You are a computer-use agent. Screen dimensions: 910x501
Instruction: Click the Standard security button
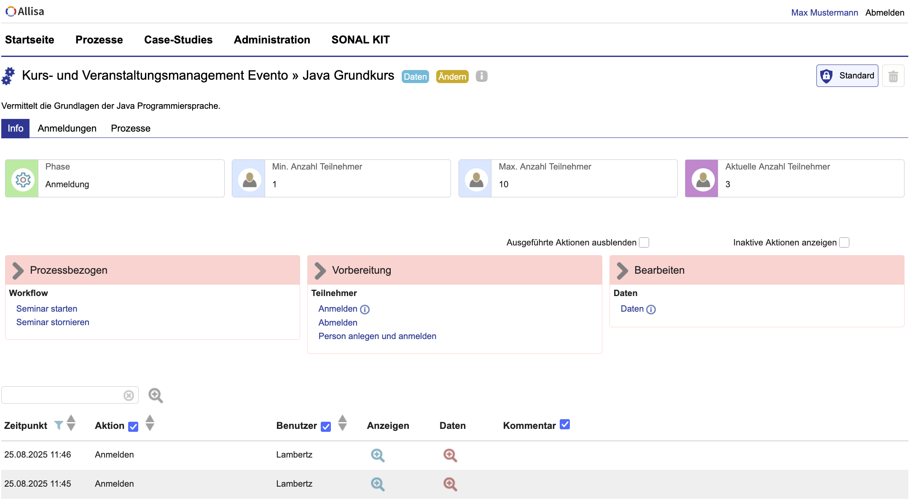click(847, 76)
